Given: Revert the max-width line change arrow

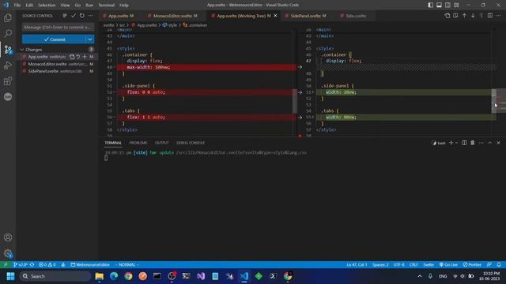Looking at the screenshot, I should [x=300, y=67].
